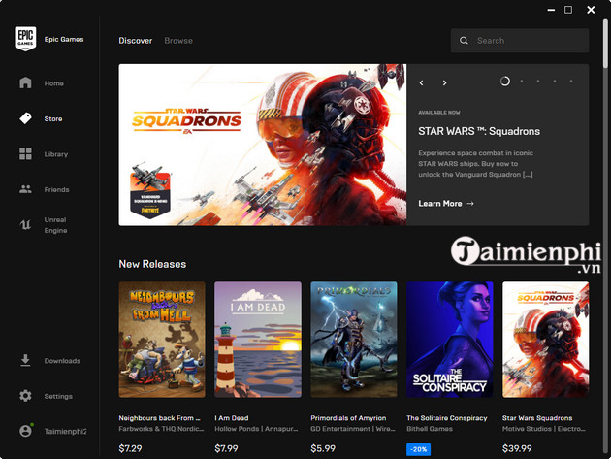Click the $5.99 price
Screen dimensions: 611x459
coord(323,448)
